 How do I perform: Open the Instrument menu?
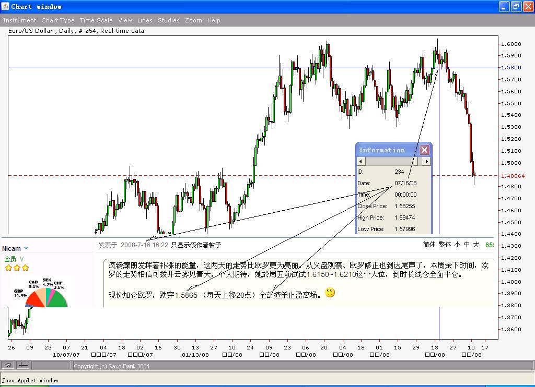click(19, 20)
